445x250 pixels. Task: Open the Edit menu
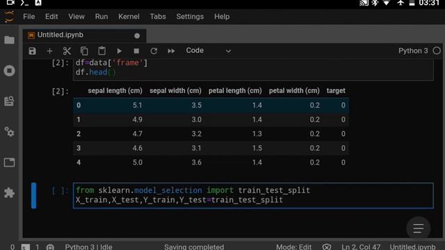coord(51,17)
